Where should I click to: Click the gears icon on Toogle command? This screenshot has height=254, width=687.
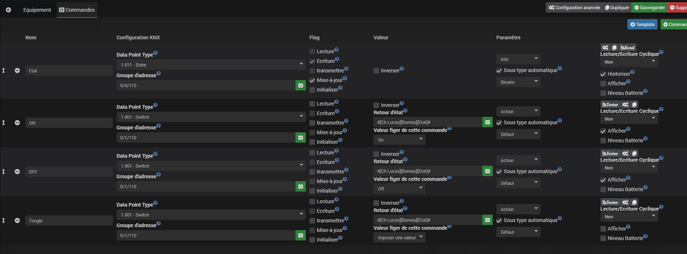(625, 202)
